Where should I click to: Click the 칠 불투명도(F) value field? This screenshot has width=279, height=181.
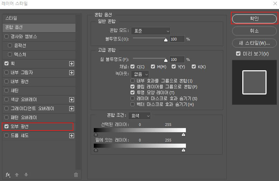pos(177,60)
